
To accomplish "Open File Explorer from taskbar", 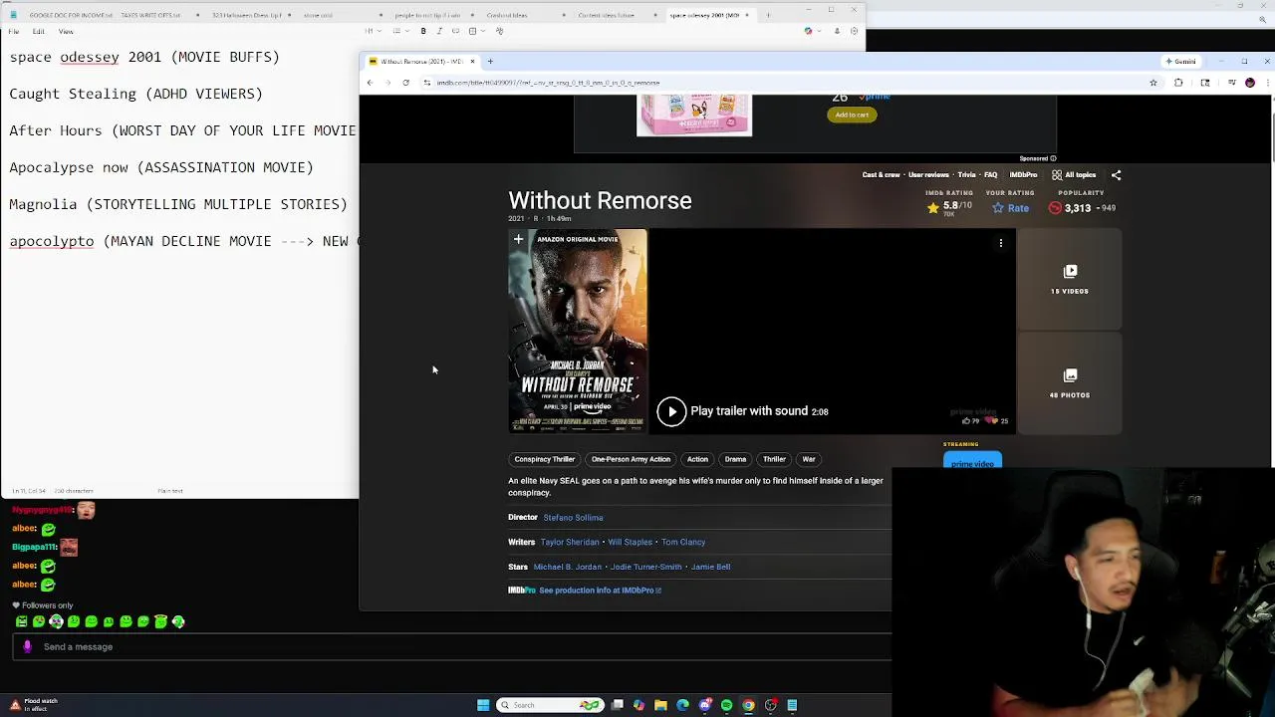I will coord(660,705).
